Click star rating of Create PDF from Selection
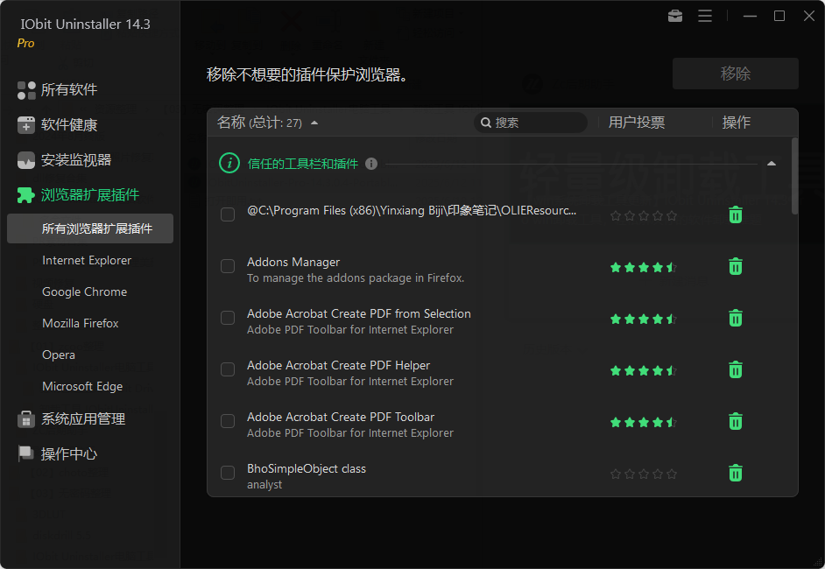 click(643, 320)
